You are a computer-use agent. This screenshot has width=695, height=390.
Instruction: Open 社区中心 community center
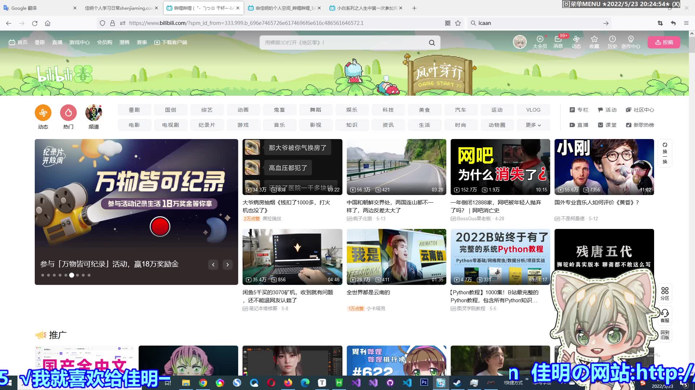pos(640,110)
